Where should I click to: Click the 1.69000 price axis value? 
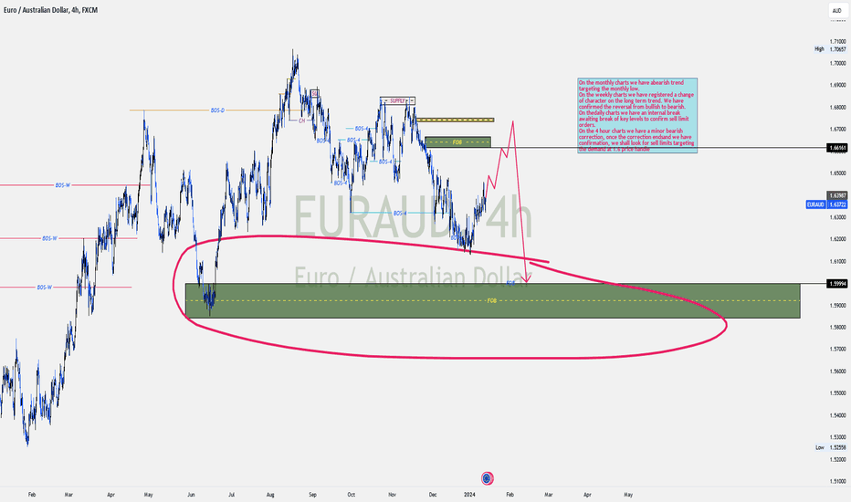(837, 85)
